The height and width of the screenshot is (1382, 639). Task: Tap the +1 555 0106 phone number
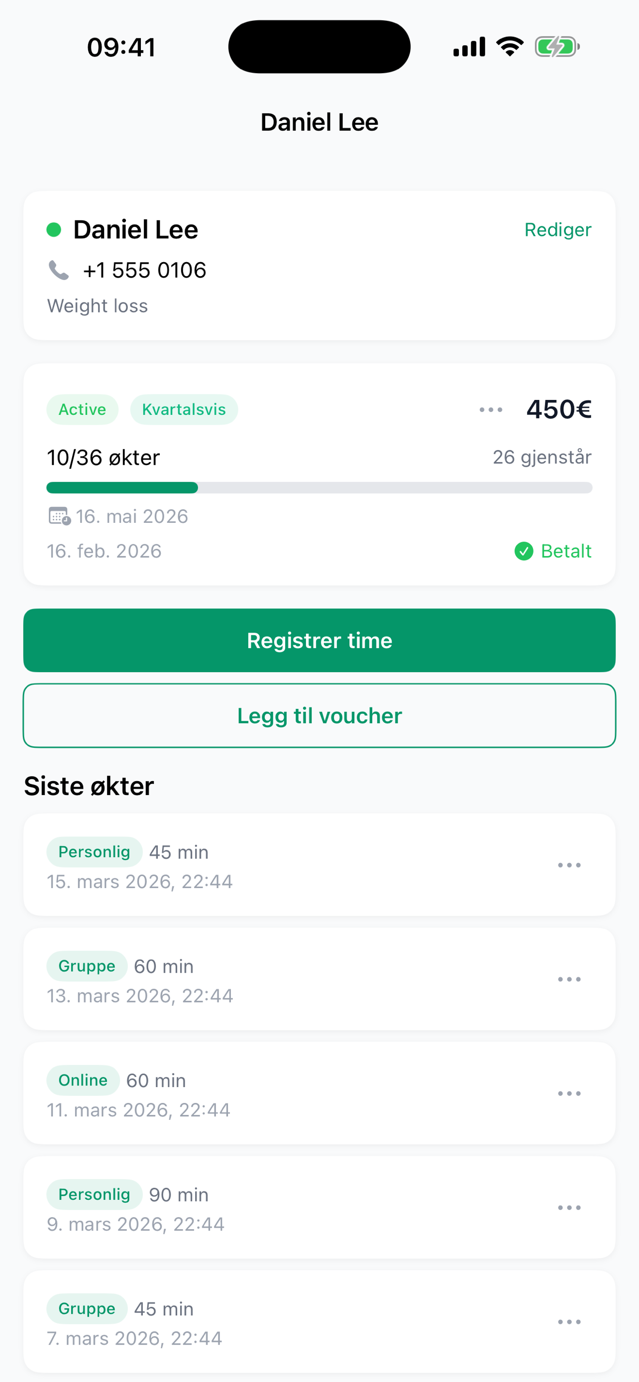coord(144,271)
